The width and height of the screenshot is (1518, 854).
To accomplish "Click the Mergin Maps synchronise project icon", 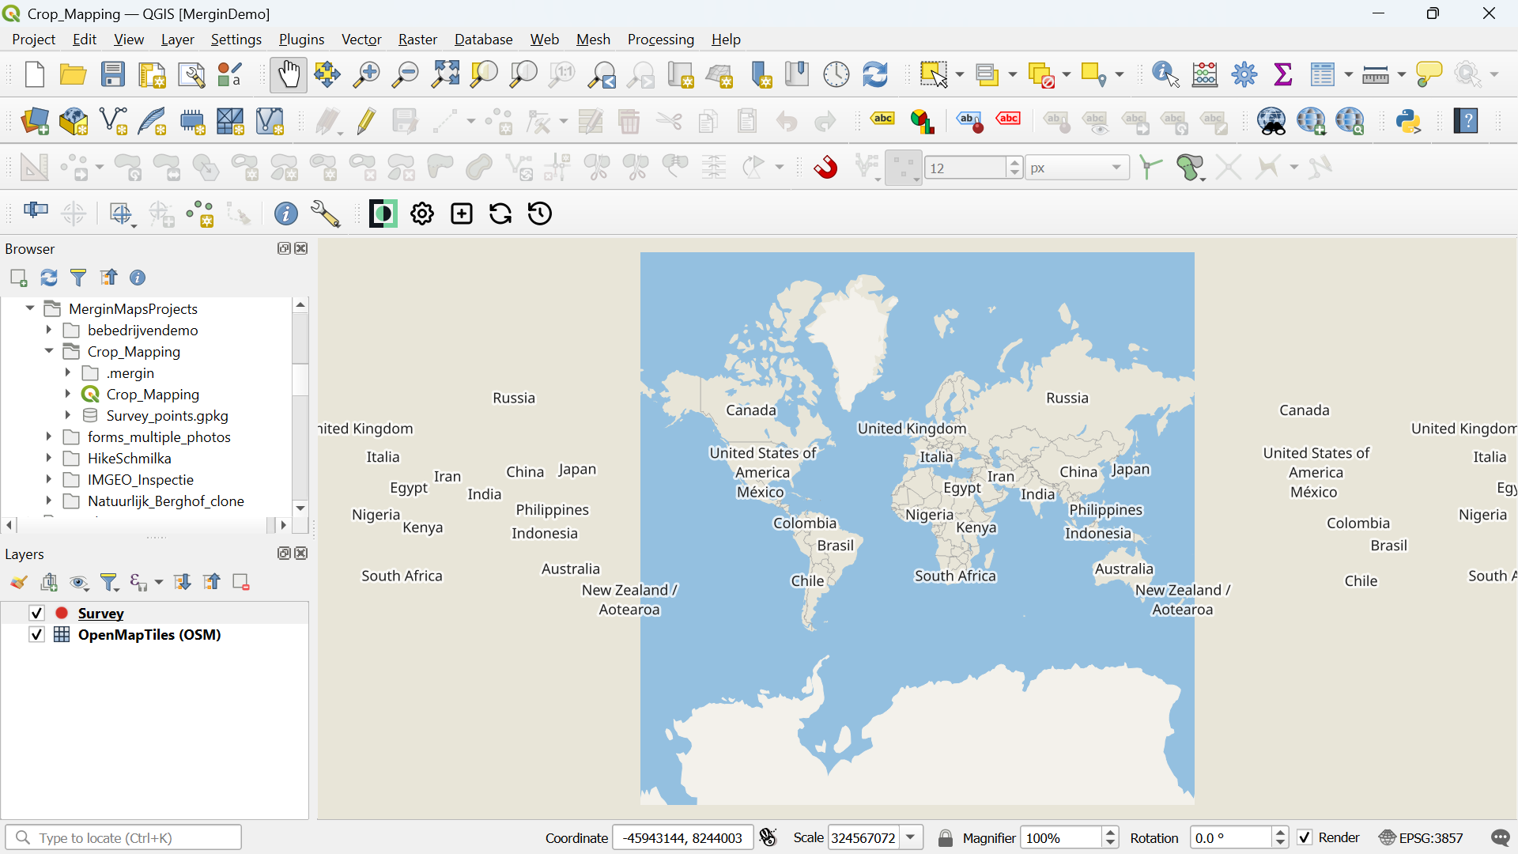I will (x=500, y=213).
